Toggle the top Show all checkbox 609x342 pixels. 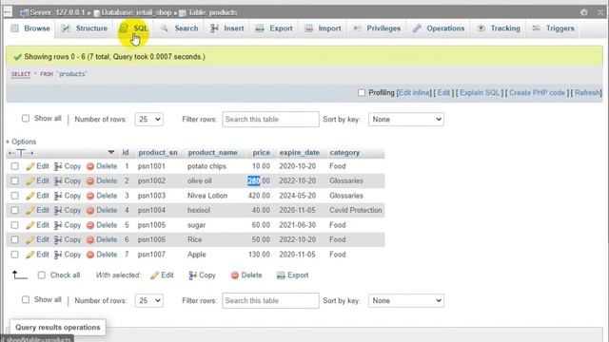26,118
